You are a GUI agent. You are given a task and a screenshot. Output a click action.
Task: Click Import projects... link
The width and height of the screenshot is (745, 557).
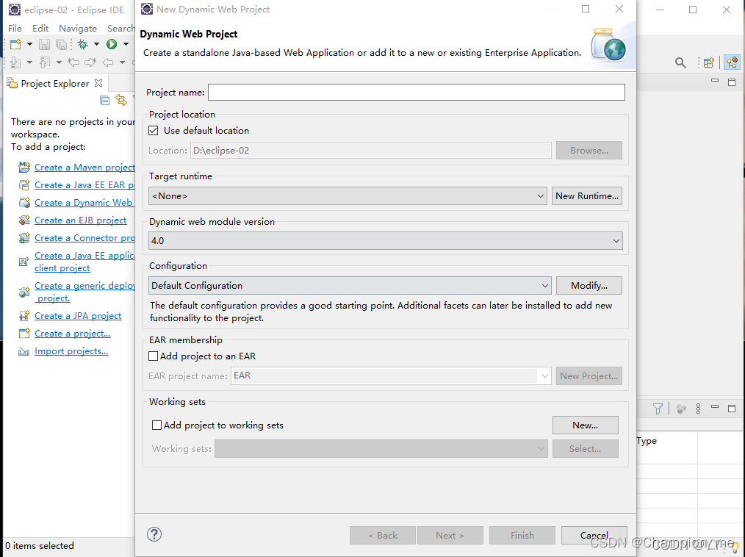pos(71,351)
